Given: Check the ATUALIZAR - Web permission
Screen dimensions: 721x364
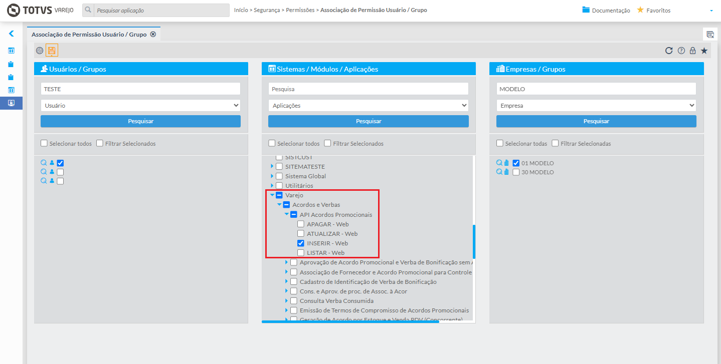Looking at the screenshot, I should [x=301, y=233].
